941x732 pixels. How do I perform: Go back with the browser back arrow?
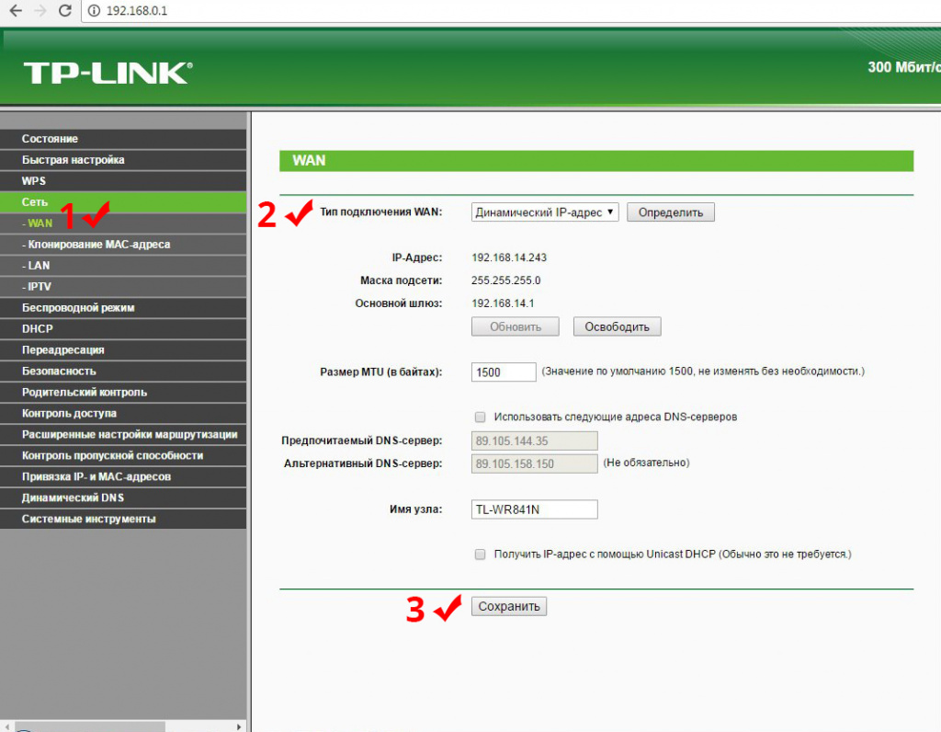[x=16, y=11]
